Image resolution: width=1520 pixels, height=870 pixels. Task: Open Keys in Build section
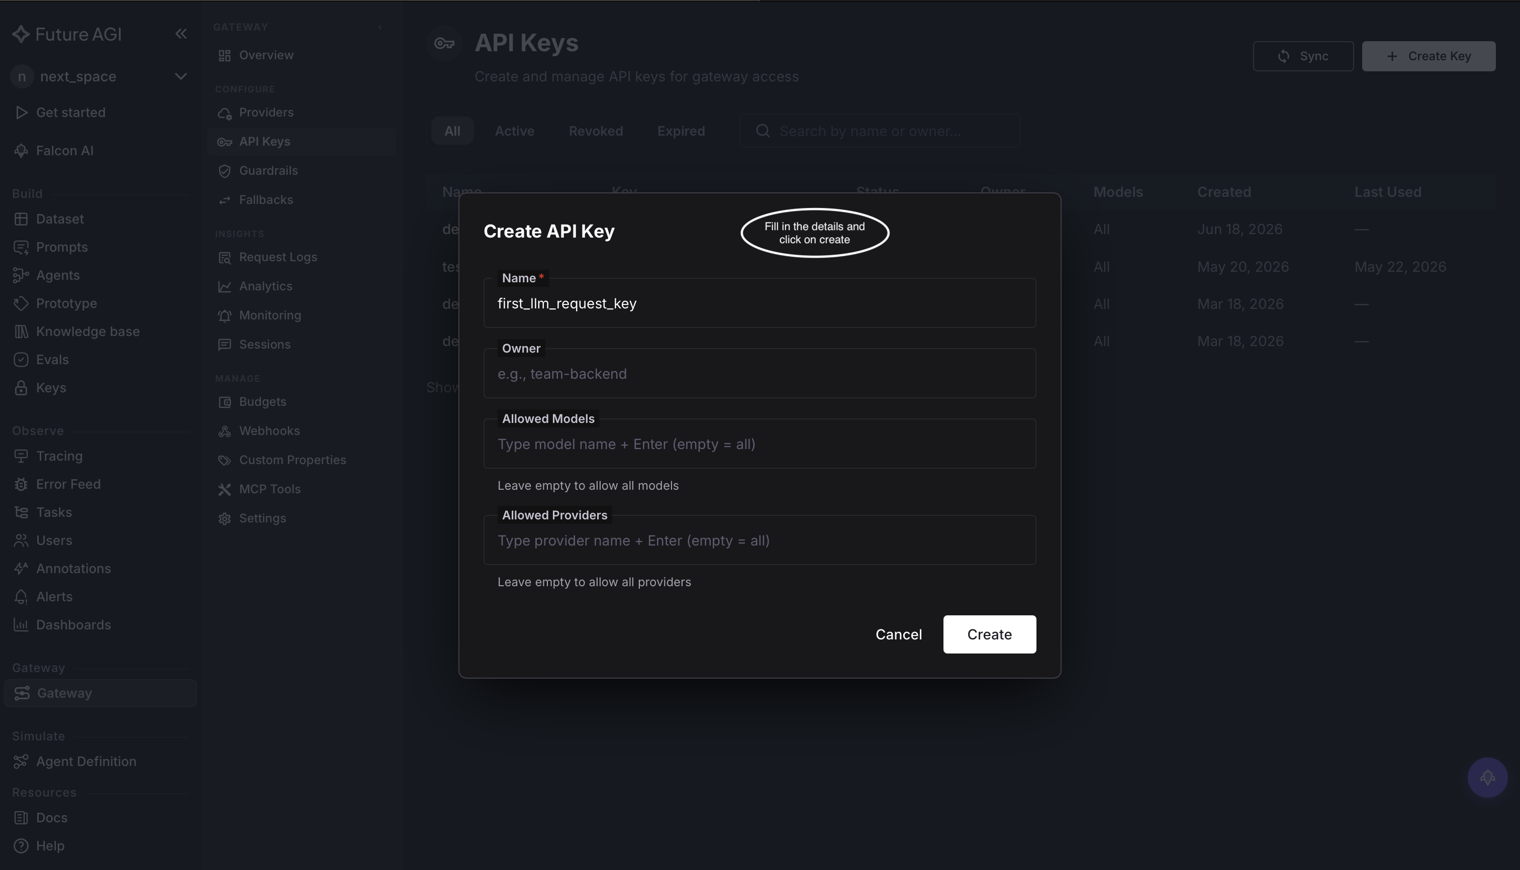[51, 387]
